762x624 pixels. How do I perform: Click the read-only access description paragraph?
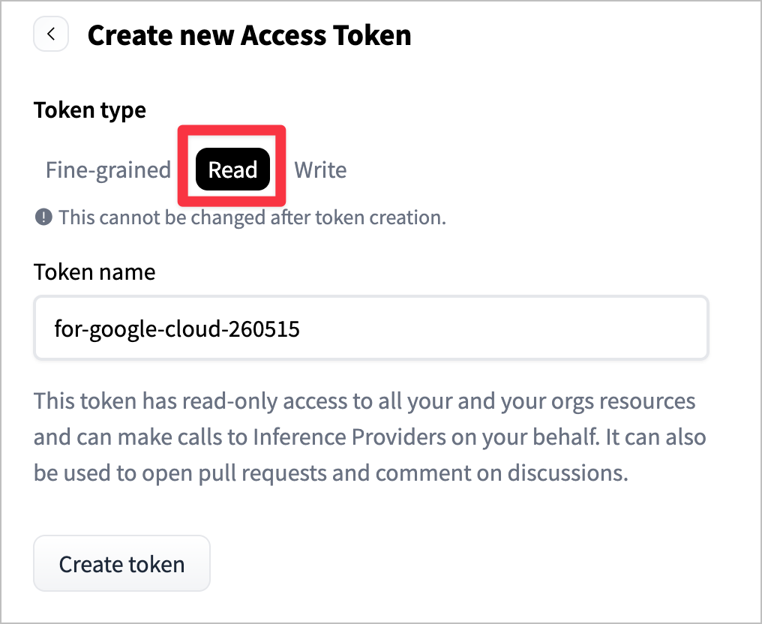pyautogui.click(x=369, y=437)
